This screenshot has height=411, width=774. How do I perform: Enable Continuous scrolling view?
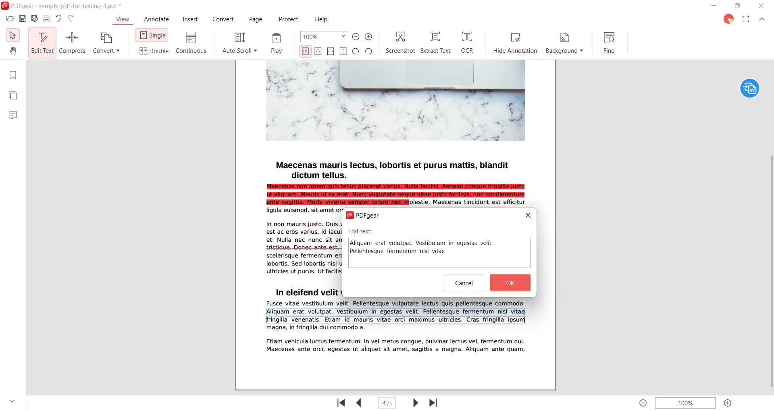(x=191, y=42)
